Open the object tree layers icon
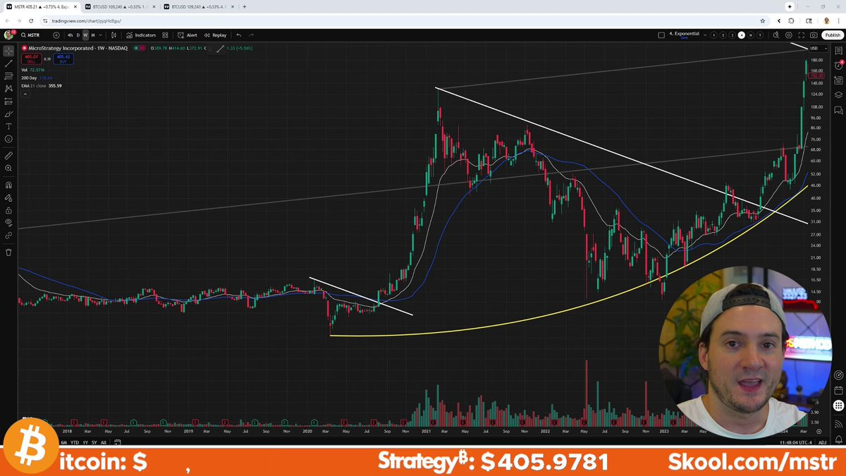The width and height of the screenshot is (846, 476). pyautogui.click(x=839, y=95)
